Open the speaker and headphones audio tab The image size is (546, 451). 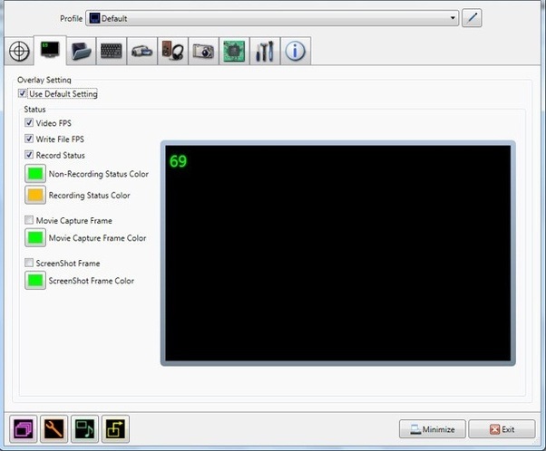[x=172, y=52]
